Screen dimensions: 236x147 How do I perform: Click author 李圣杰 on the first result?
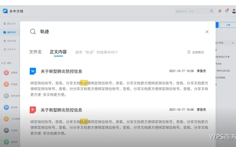[x=201, y=71]
